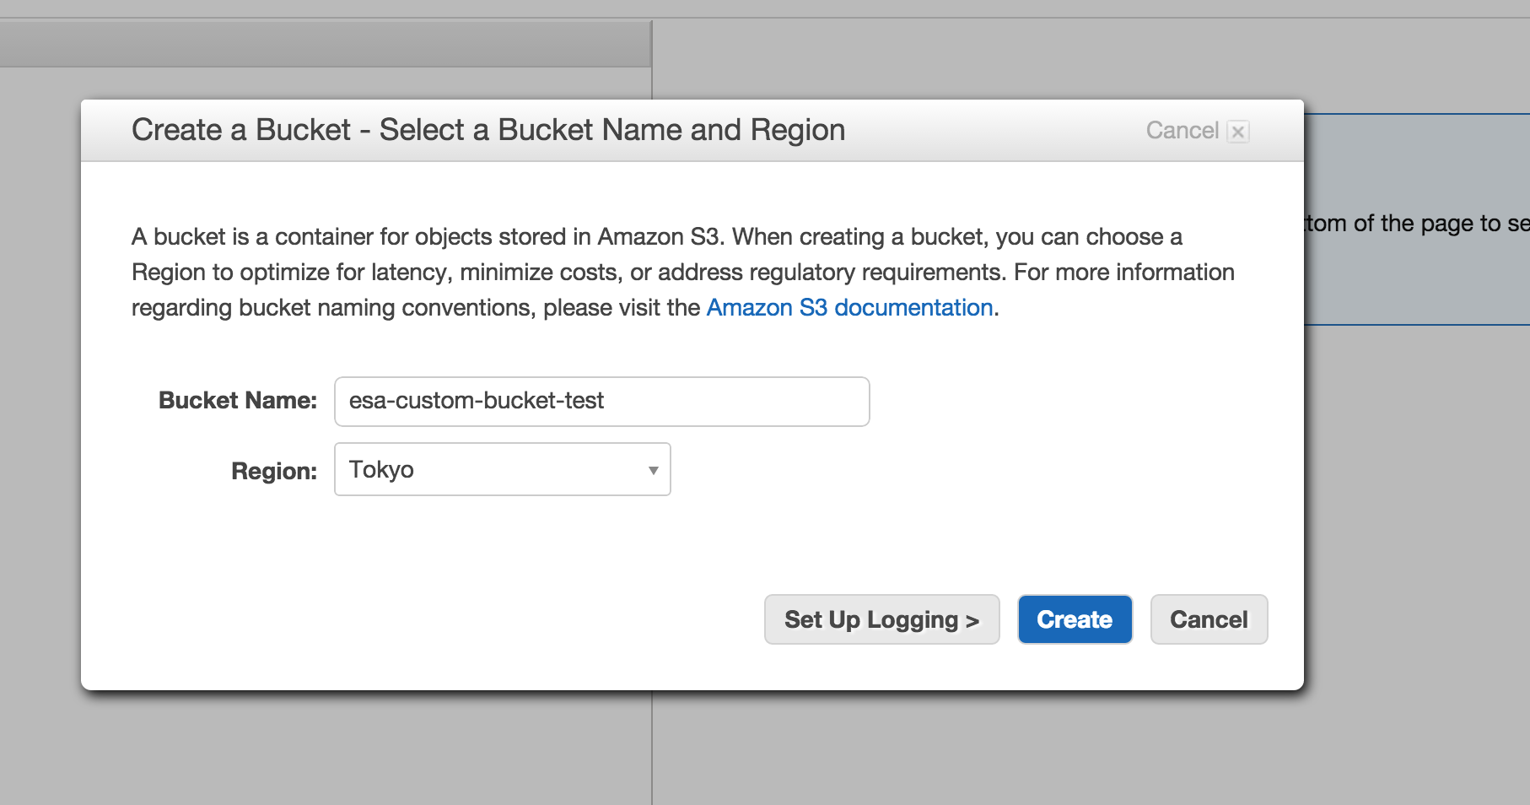Click the blue Create button
This screenshot has height=805, width=1530.
1075,619
